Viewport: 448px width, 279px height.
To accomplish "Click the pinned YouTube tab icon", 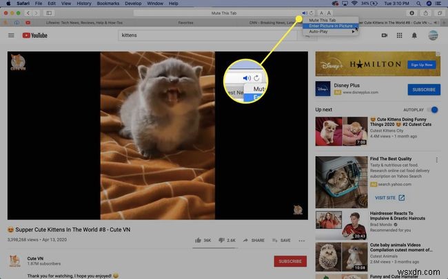I will [28, 23].
